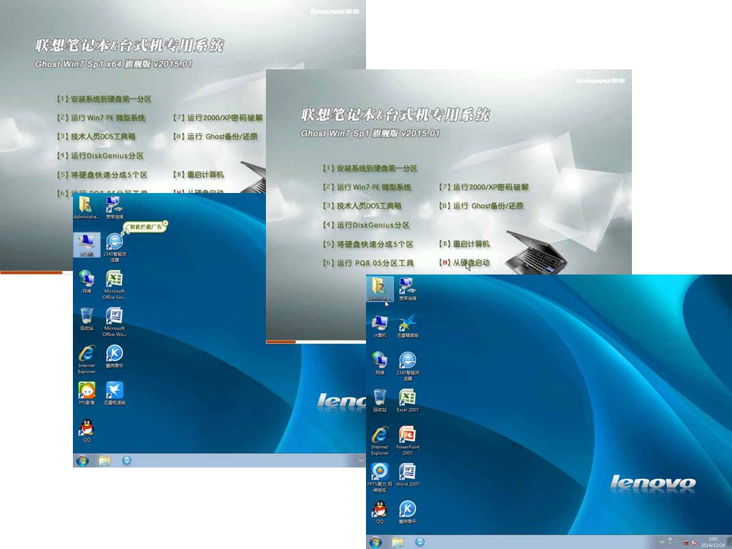The image size is (732, 549).
Task: Launch QQ on the left desktop
Action: click(86, 430)
